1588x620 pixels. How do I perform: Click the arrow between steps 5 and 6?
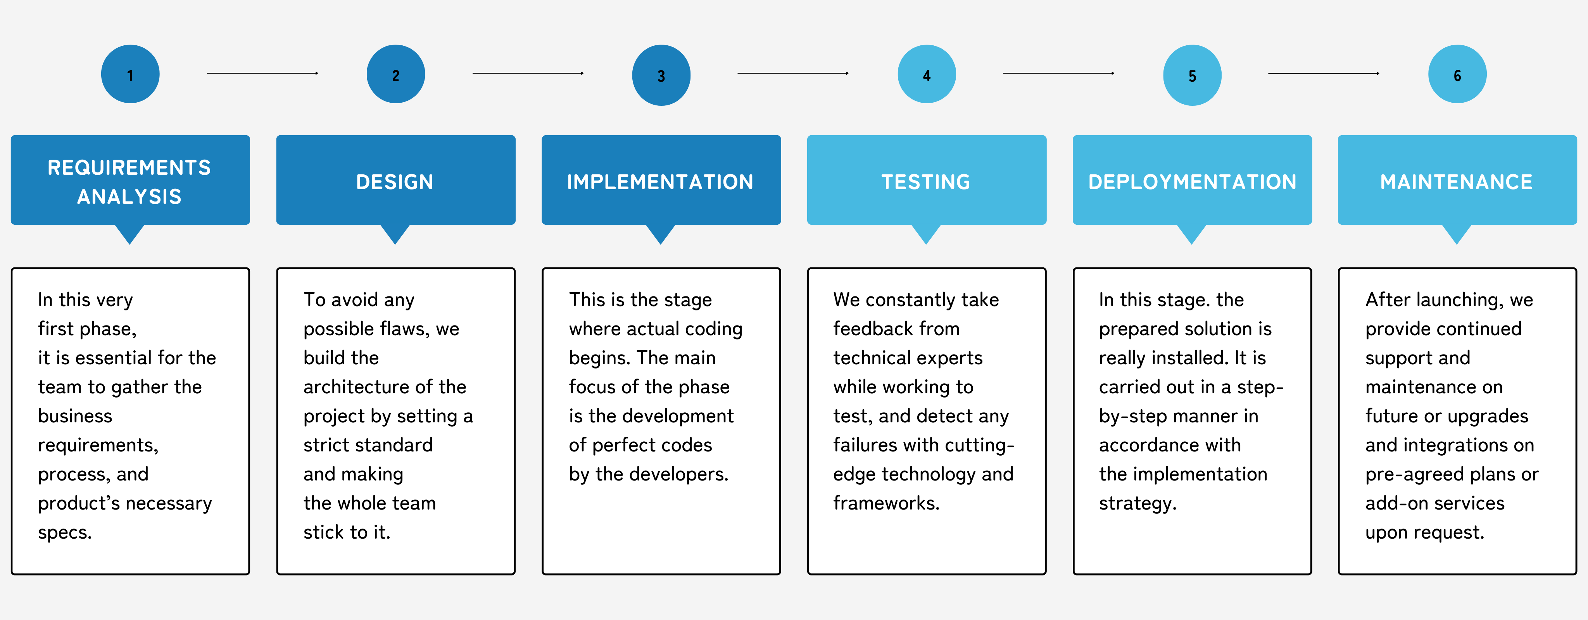click(x=1324, y=73)
